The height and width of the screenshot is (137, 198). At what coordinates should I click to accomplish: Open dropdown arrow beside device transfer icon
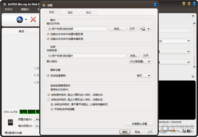click(149, 29)
